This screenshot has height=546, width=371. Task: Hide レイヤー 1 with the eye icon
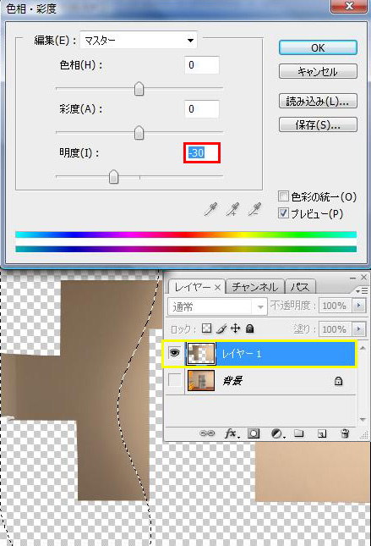pyautogui.click(x=174, y=353)
